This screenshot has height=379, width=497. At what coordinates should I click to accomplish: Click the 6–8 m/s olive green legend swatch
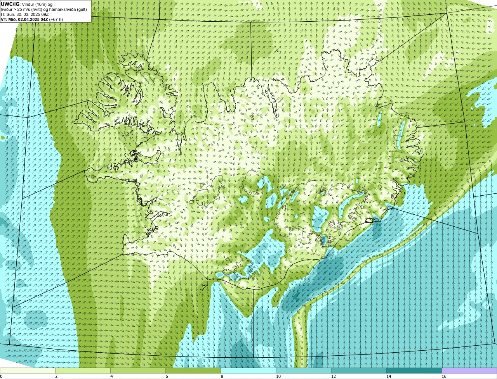coord(193,370)
